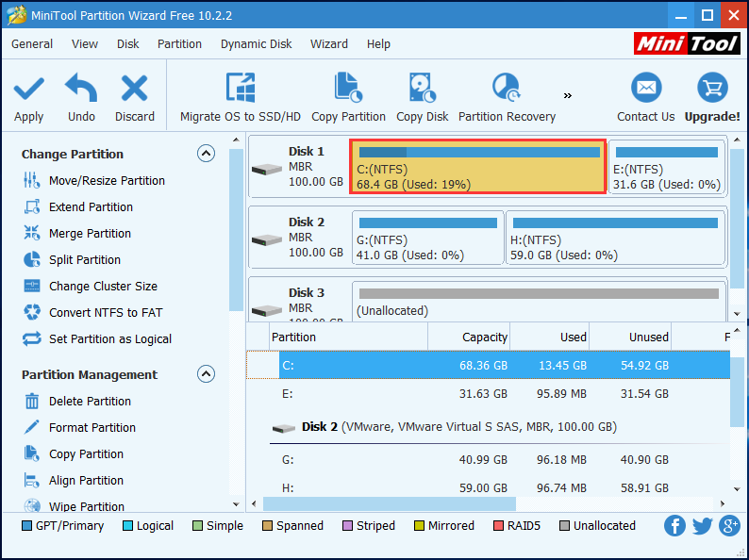Viewport: 749px width, 560px height.
Task: Select the C: NTFS partition block
Action: pos(478,167)
